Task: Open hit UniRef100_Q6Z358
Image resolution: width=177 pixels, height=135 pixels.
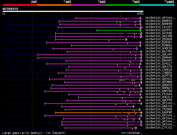Action: pos(159,36)
